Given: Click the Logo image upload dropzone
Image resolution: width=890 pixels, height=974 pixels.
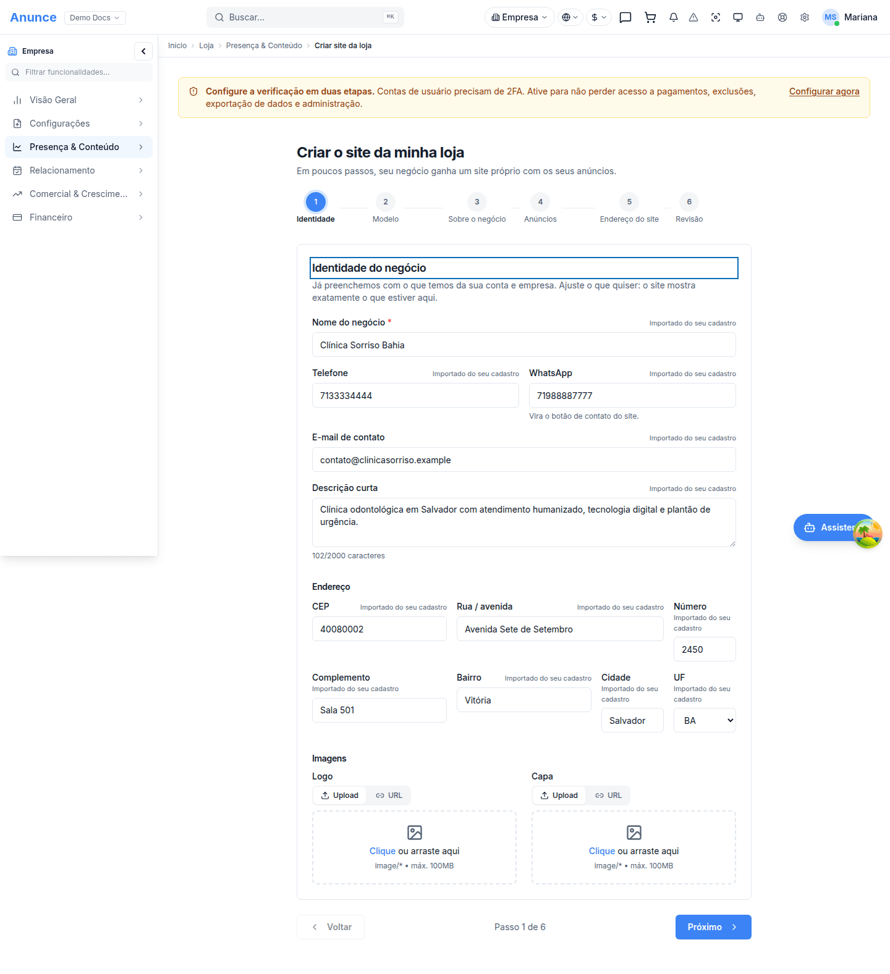Looking at the screenshot, I should pyautogui.click(x=414, y=847).
